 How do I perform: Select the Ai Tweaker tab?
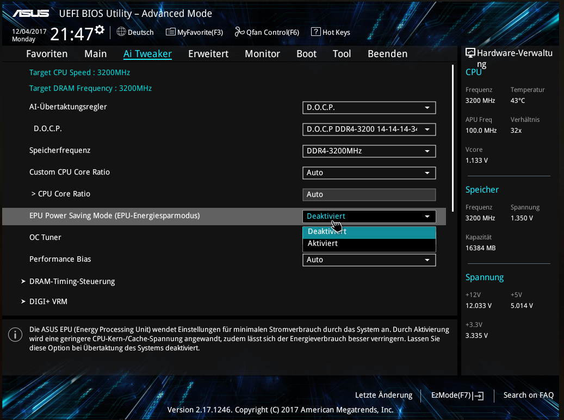coord(147,54)
